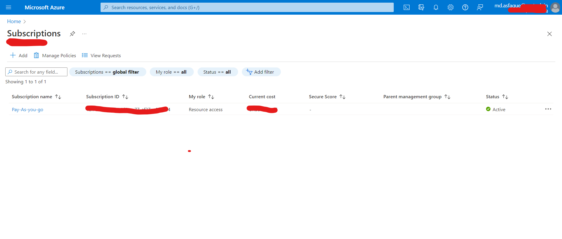Add a new subscription
Viewport: 562px width, 239px height.
coord(19,55)
